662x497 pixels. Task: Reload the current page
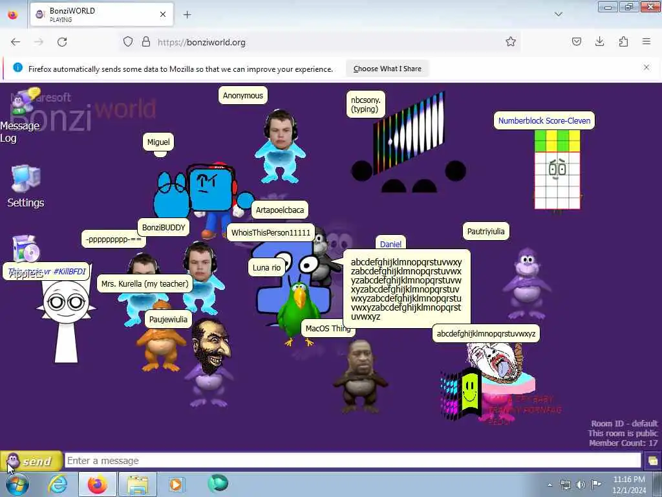point(62,42)
